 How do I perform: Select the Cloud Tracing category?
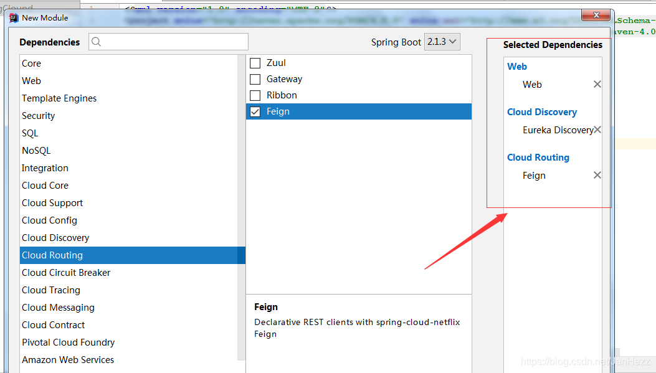pyautogui.click(x=128, y=290)
